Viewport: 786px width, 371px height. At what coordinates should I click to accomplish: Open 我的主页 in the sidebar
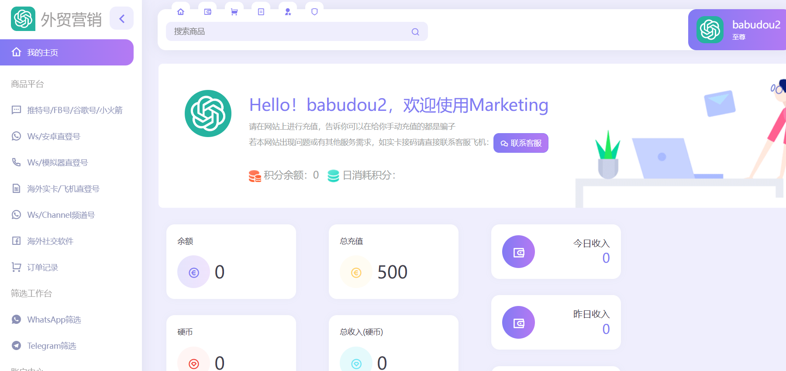tap(67, 52)
